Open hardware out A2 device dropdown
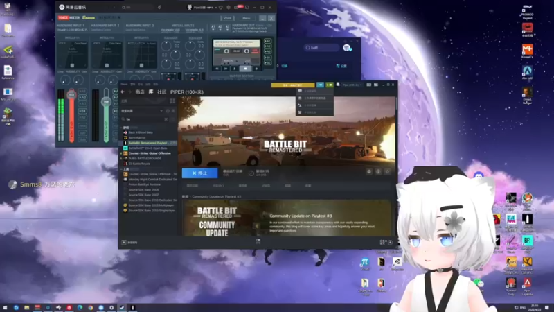The width and height of the screenshot is (554, 312). 220,27
